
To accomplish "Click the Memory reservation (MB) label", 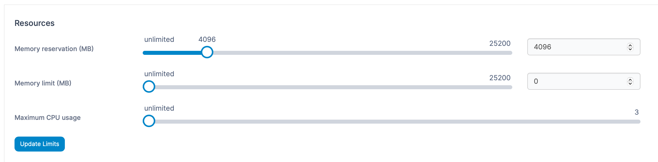I will (54, 49).
